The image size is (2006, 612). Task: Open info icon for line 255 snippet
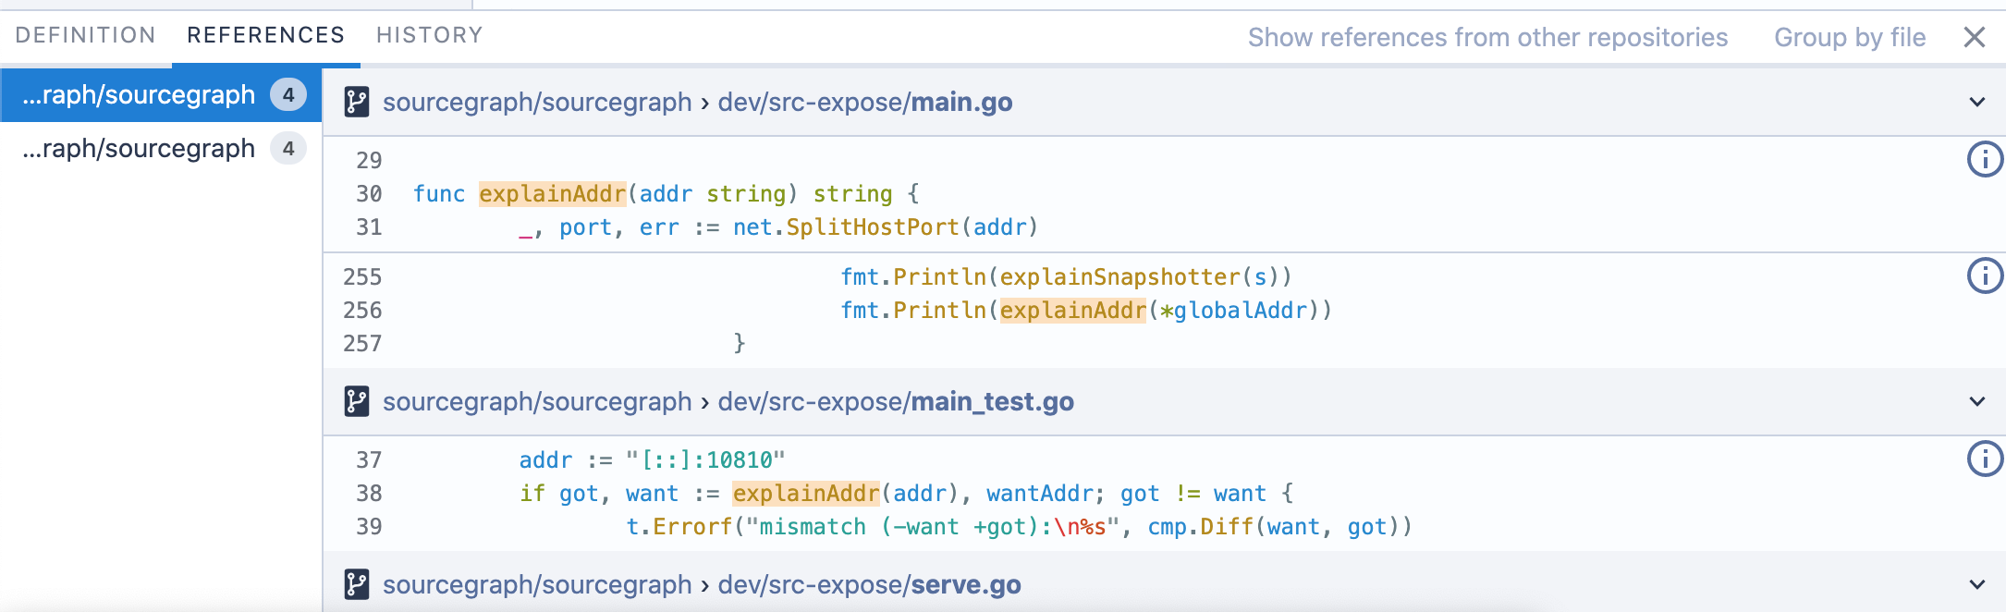(1985, 275)
